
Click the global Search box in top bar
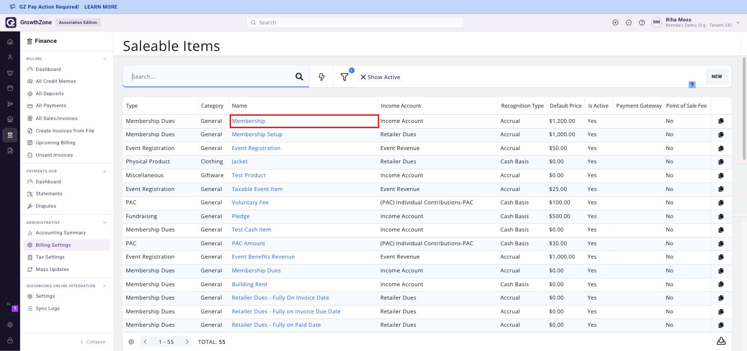click(x=355, y=22)
